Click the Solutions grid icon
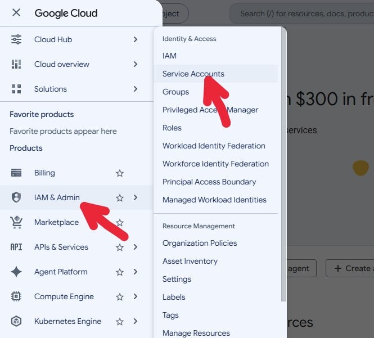 tap(16, 89)
